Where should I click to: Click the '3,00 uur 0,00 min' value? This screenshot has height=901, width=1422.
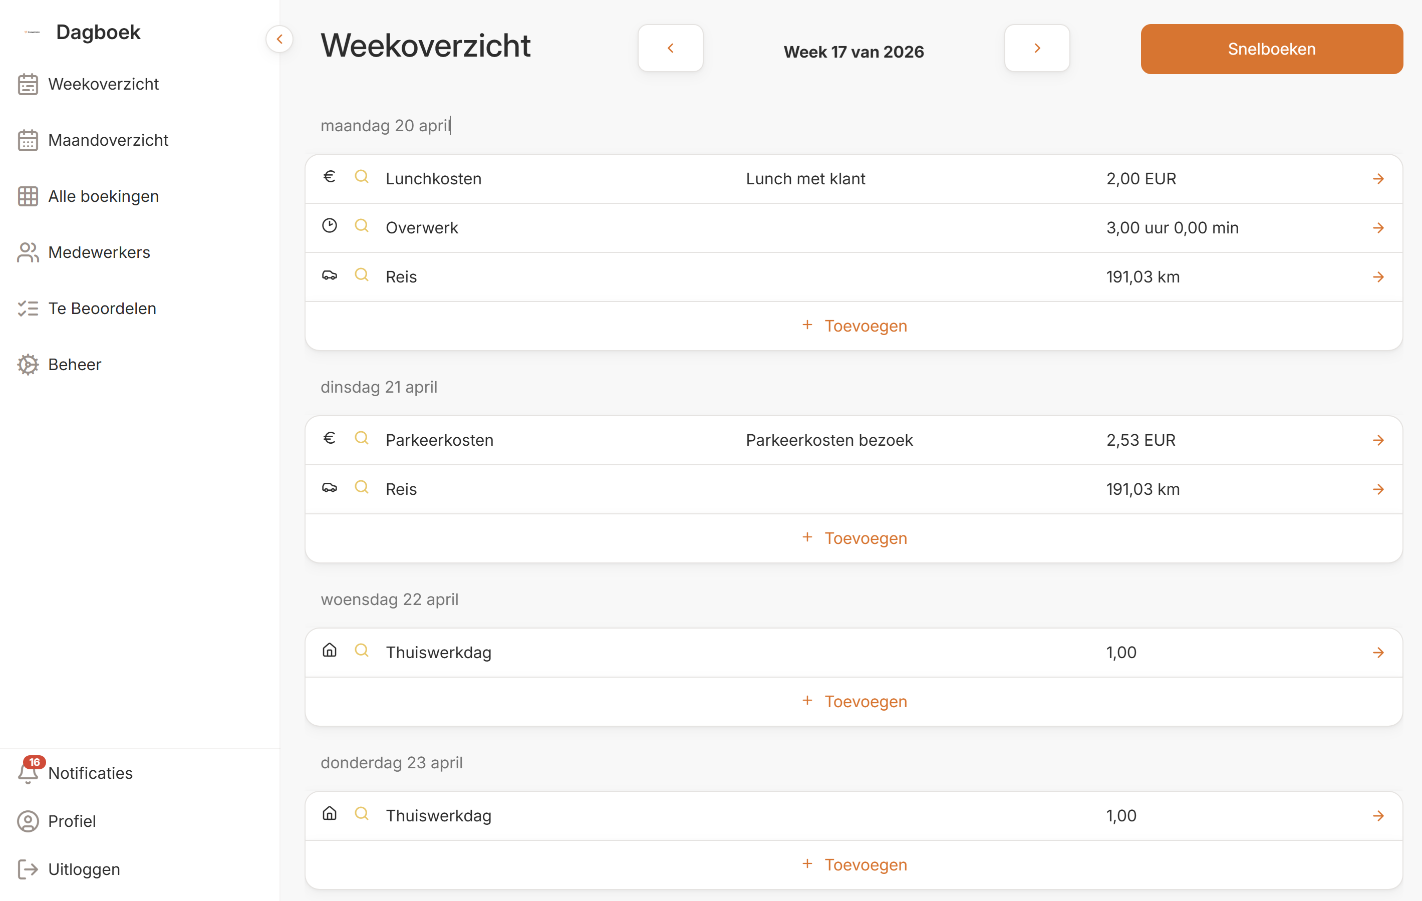pos(1172,228)
